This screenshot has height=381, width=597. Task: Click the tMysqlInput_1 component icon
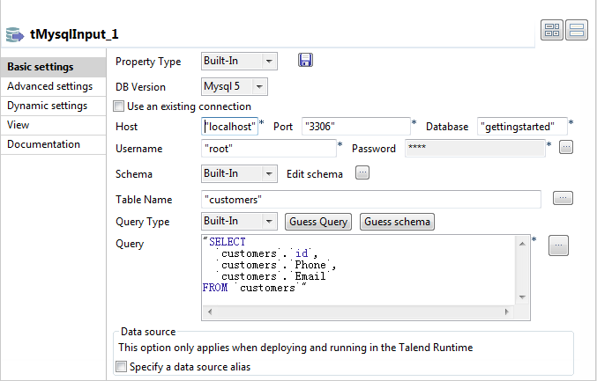[15, 34]
